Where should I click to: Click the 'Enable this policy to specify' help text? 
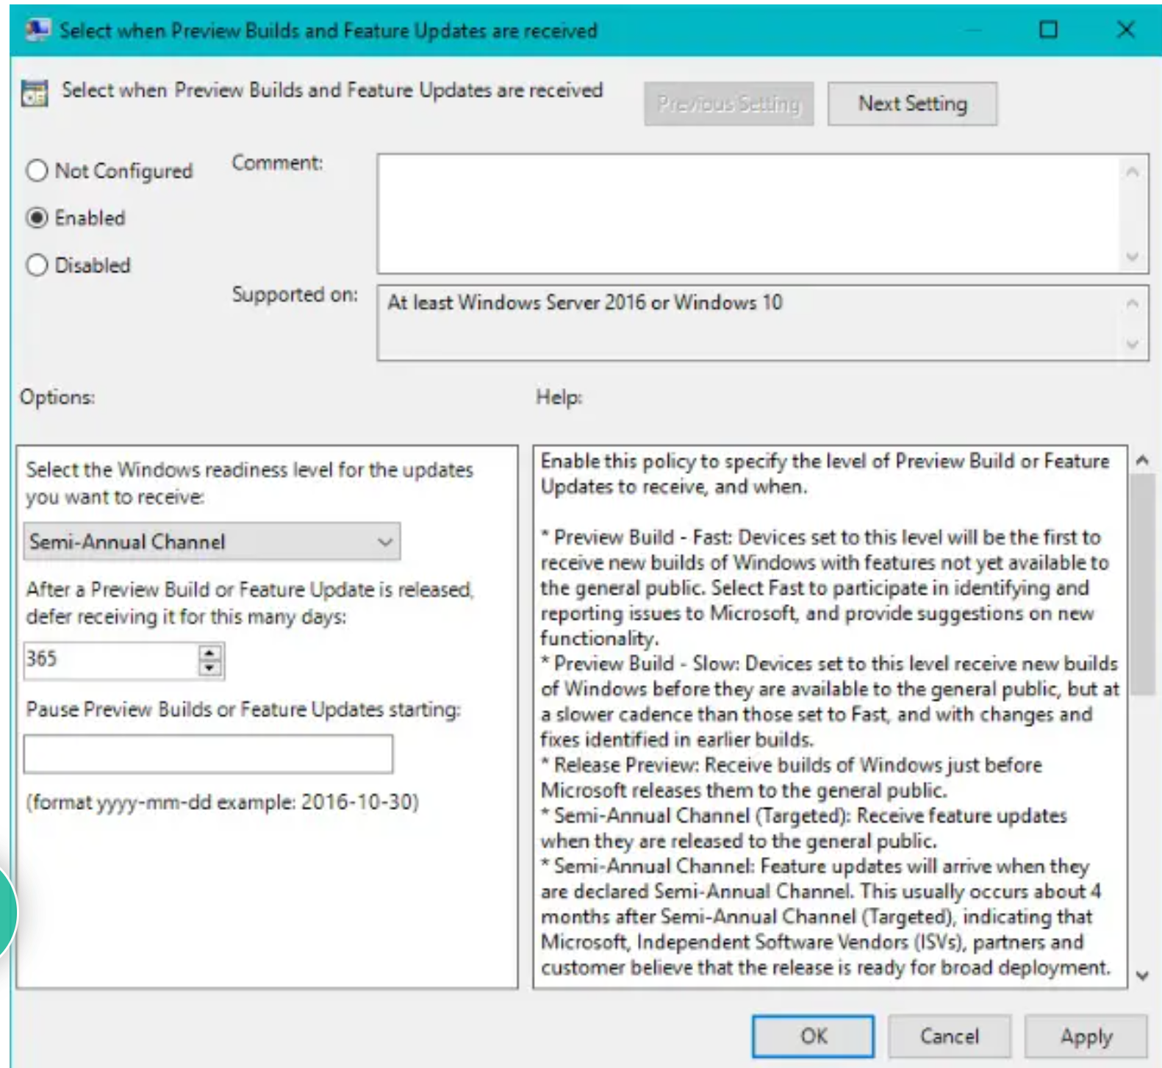[825, 473]
